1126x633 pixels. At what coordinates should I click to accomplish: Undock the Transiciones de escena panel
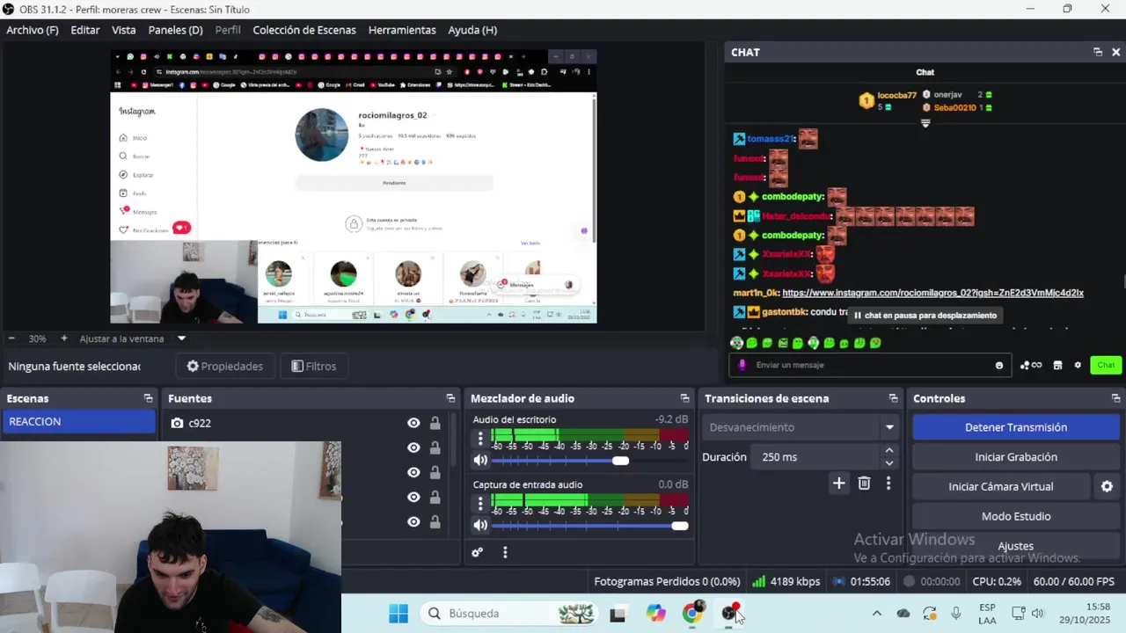893,398
